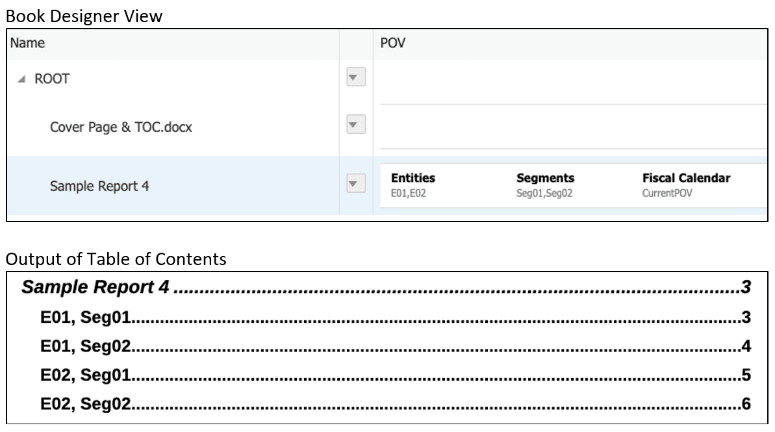Edit the Fiscal Calendar POV selection
This screenshot has width=775, height=432.
pos(685,185)
